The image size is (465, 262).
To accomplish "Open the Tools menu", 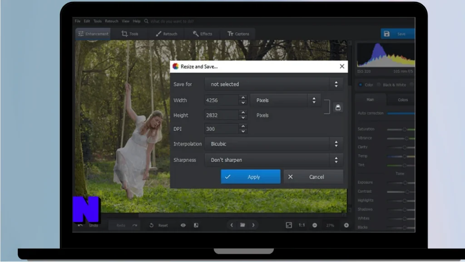I will click(x=98, y=21).
